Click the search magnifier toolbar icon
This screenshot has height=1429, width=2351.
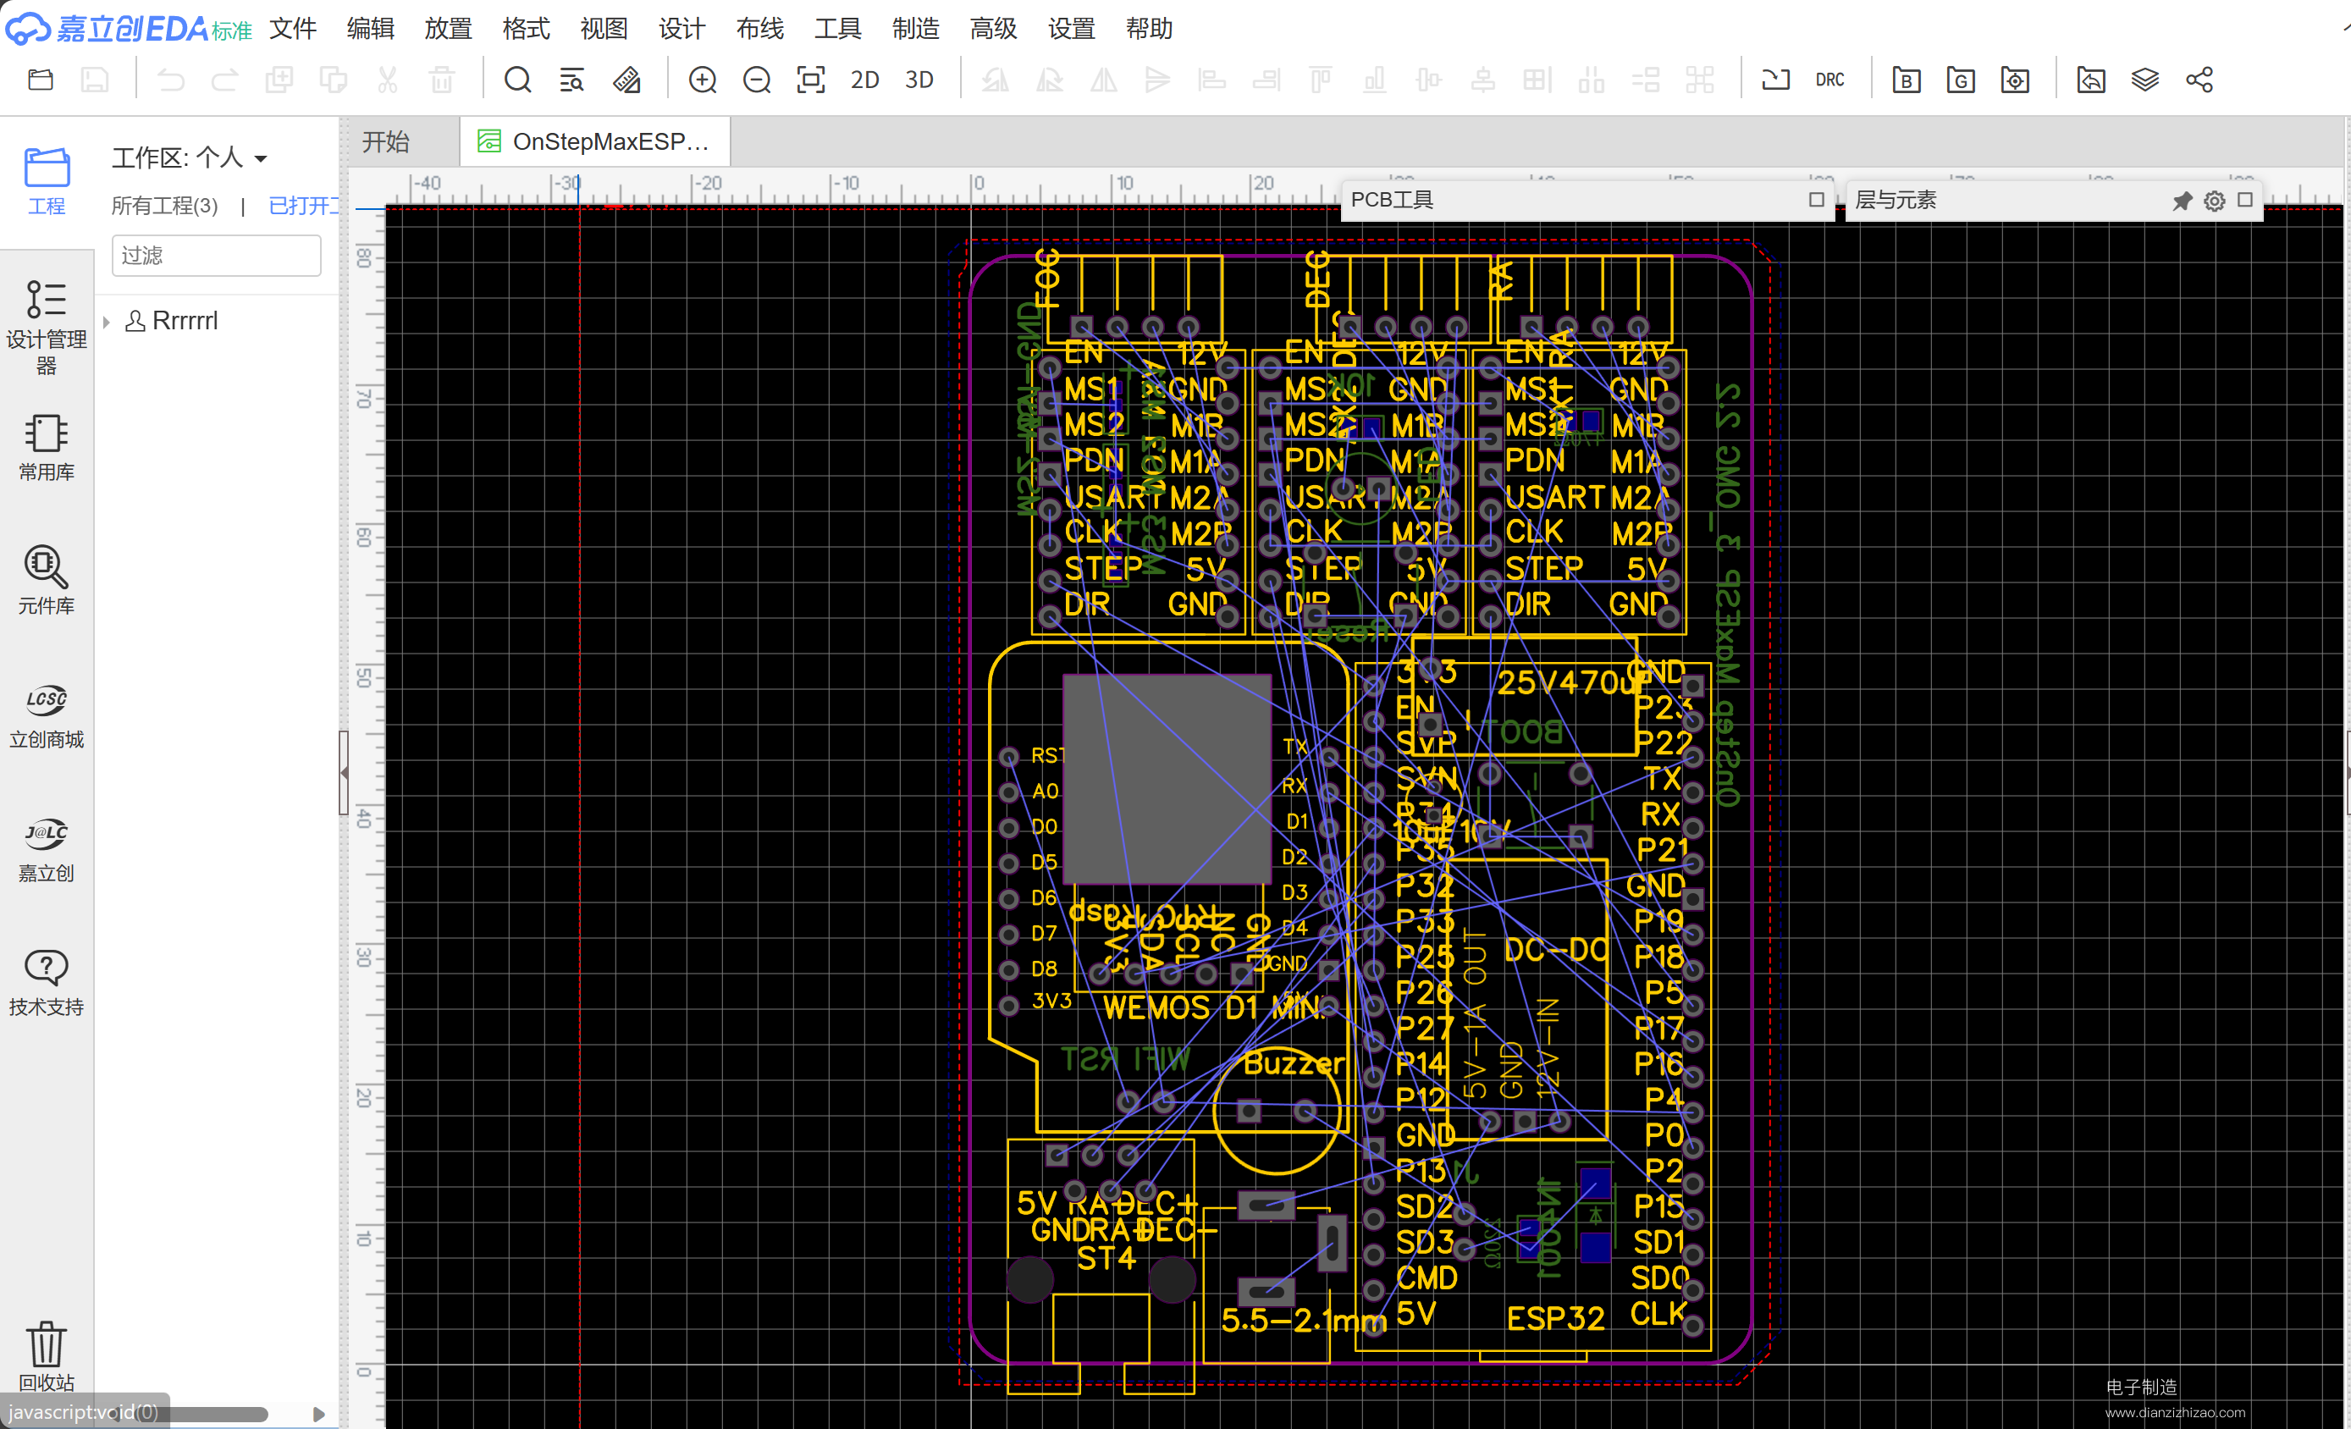tap(518, 80)
